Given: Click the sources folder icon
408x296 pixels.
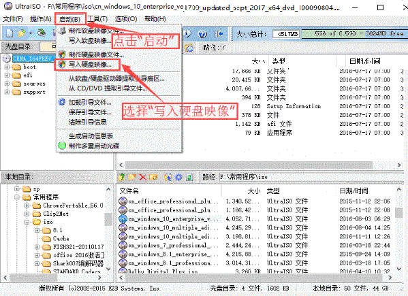Looking at the screenshot, I should coord(16,84).
